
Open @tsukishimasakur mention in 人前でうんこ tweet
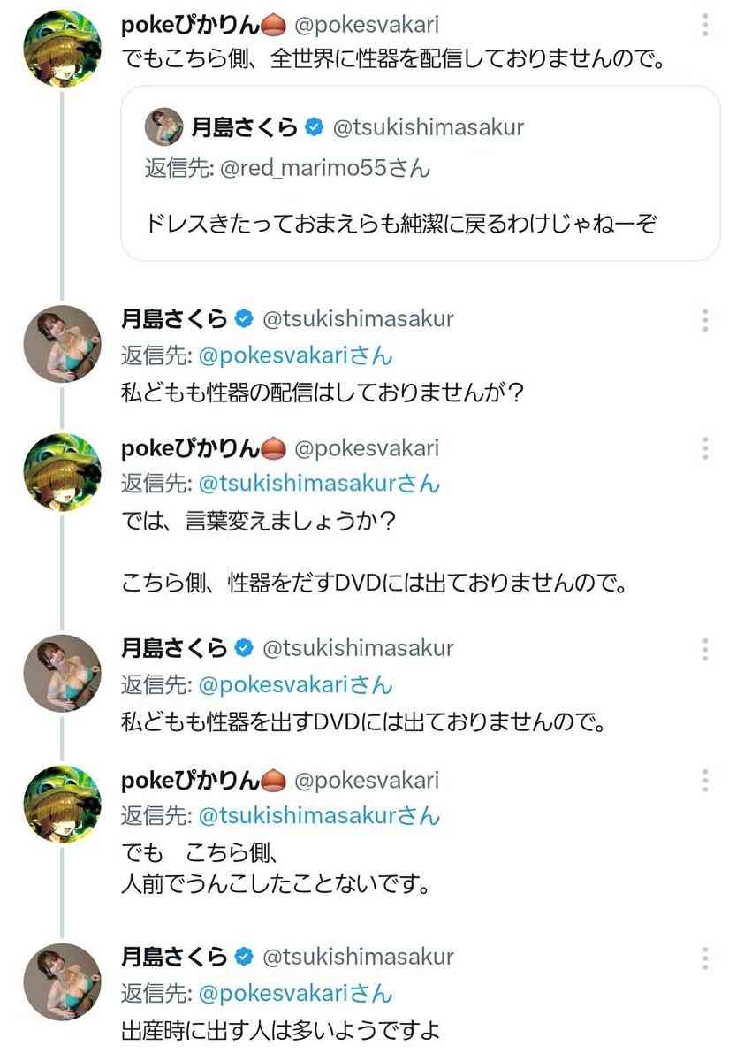click(x=319, y=816)
